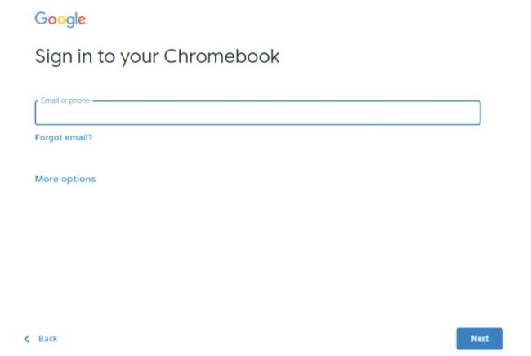The height and width of the screenshot is (356, 531).
Task: Click the Sign in to your Chromebook heading
Action: [x=157, y=56]
